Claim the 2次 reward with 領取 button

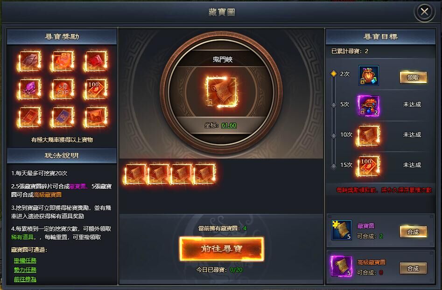pos(413,77)
